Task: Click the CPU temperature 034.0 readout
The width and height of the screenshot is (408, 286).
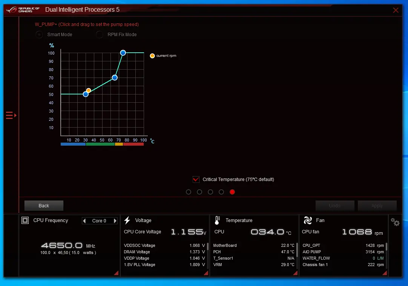Action: [x=271, y=232]
